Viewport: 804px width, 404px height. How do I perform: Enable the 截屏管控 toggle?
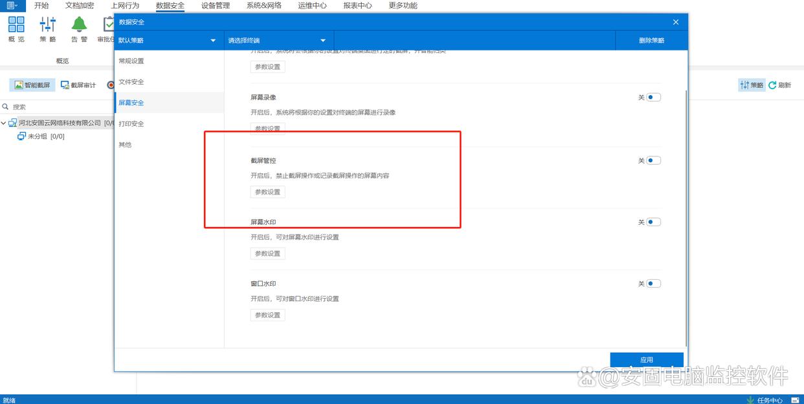click(653, 160)
